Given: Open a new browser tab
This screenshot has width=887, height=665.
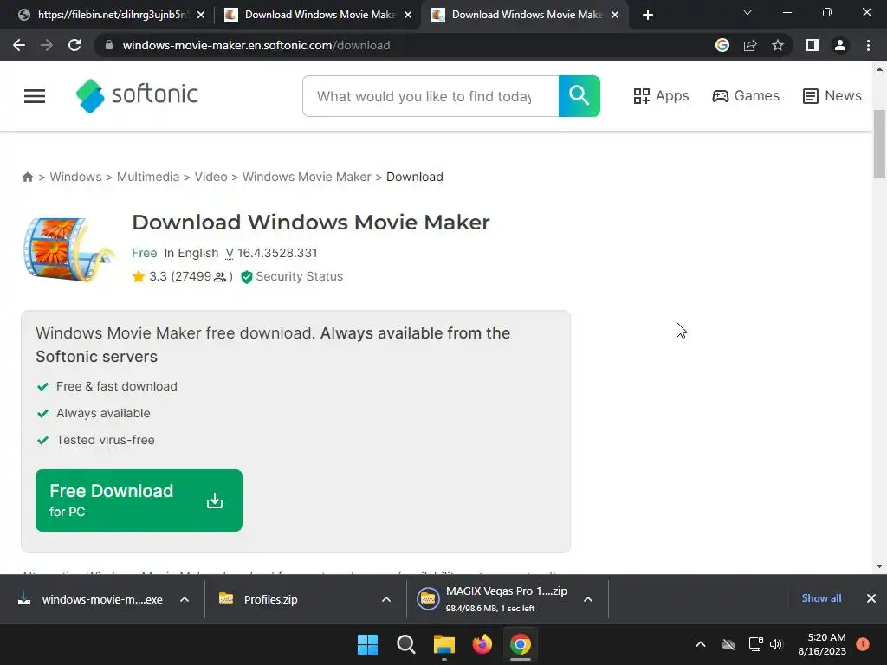Looking at the screenshot, I should [x=648, y=15].
